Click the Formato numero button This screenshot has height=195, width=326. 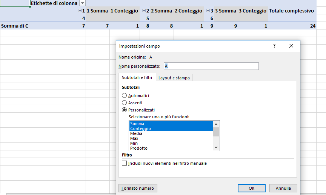138,188
